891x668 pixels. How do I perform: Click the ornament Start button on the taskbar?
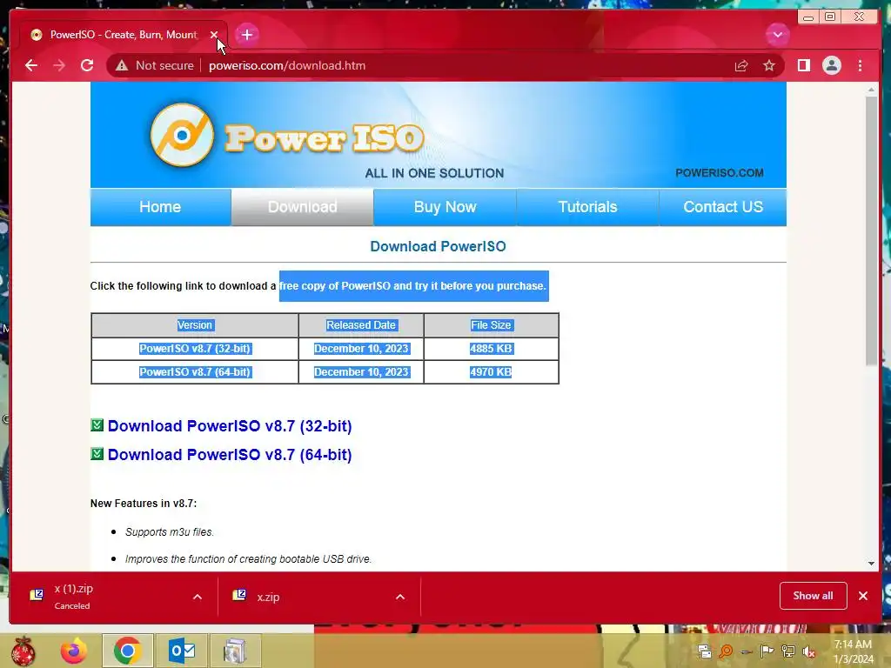point(23,651)
